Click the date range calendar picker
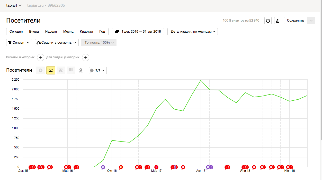Screen dimensions: 322x180 (138, 32)
